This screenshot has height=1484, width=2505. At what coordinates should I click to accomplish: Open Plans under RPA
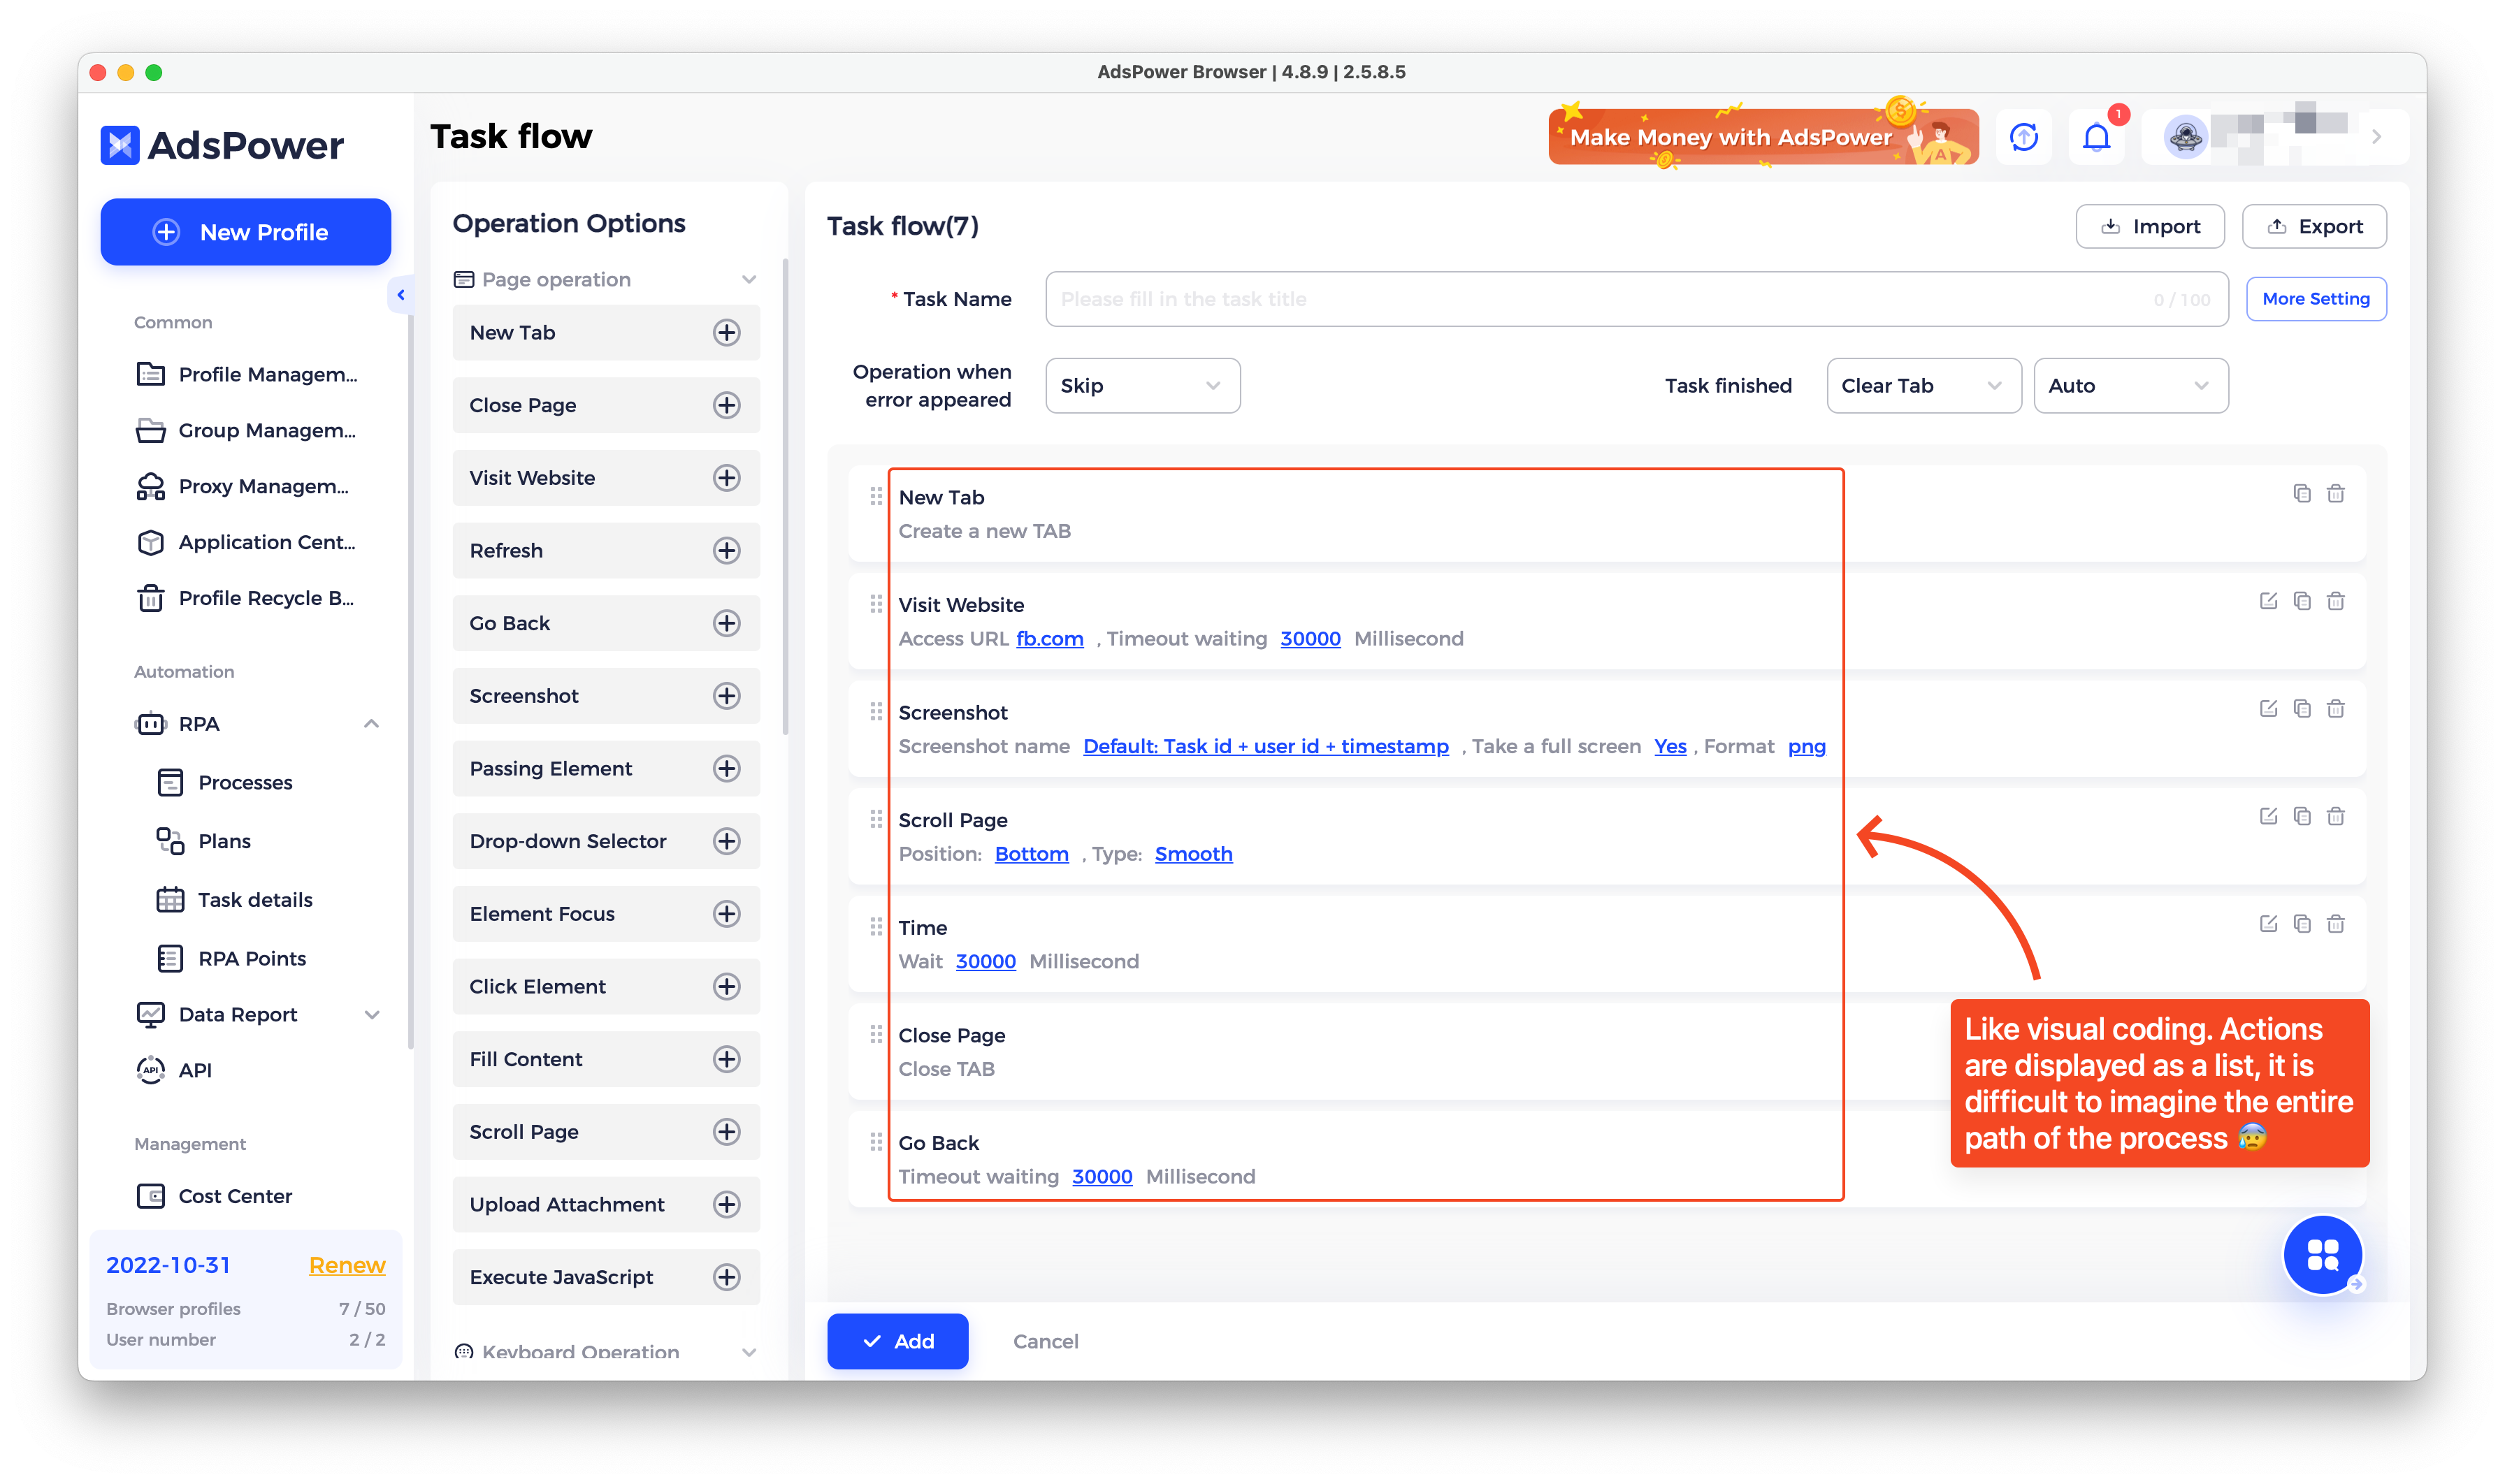pos(205,842)
